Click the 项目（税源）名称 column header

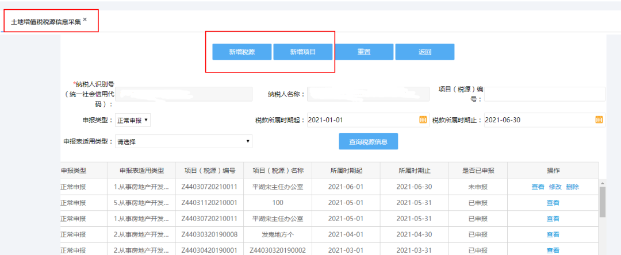[x=278, y=171]
